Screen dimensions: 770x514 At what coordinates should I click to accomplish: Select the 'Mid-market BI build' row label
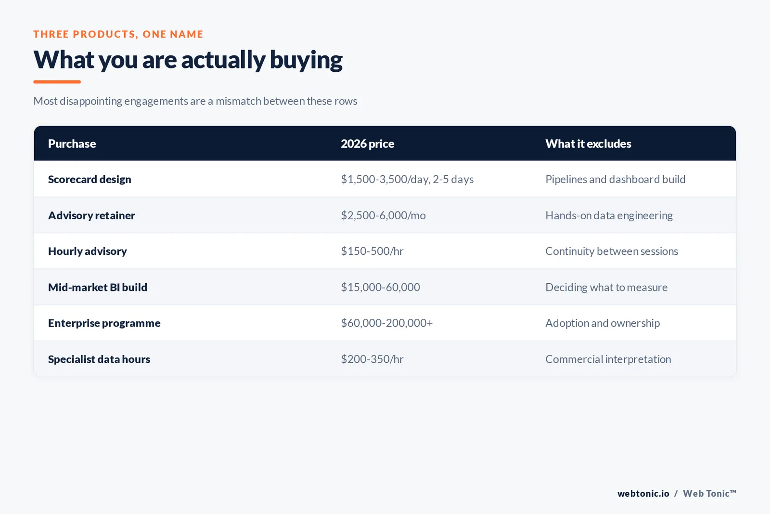[x=98, y=287]
